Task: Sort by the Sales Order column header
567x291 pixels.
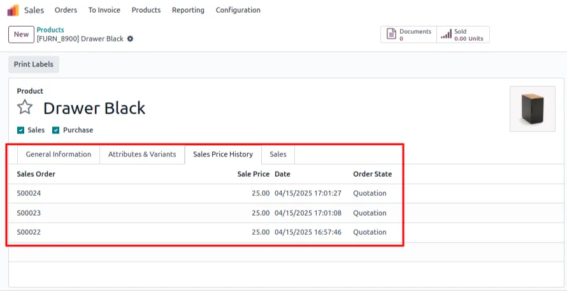Action: (x=36, y=174)
